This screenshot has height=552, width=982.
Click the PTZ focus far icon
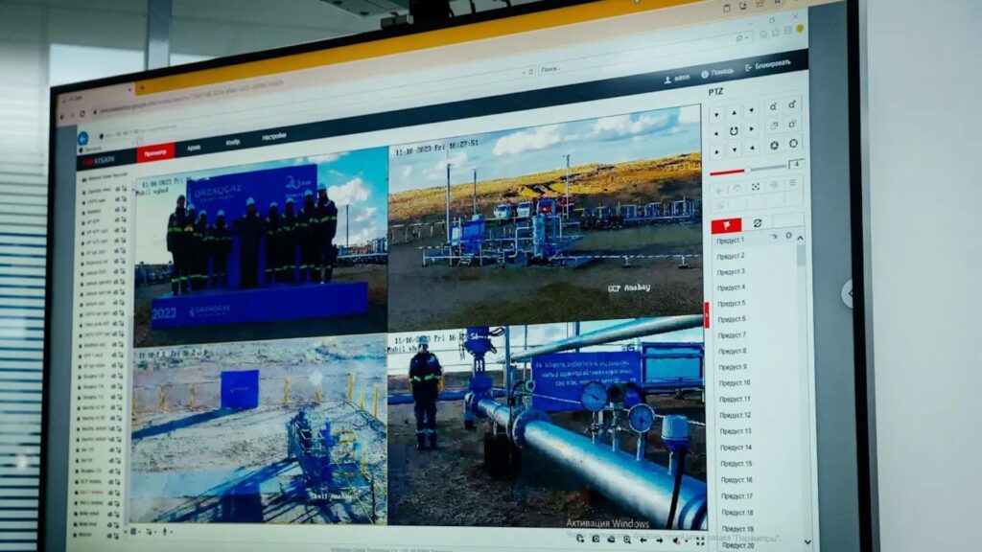tap(793, 124)
